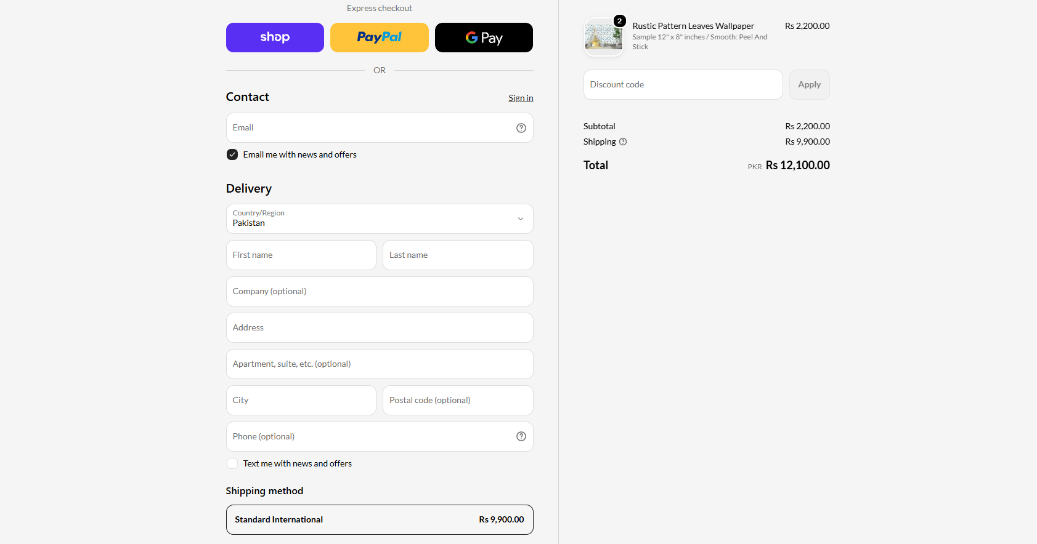Open the Country/Region dropdown
This screenshot has height=544, width=1037.
point(380,219)
